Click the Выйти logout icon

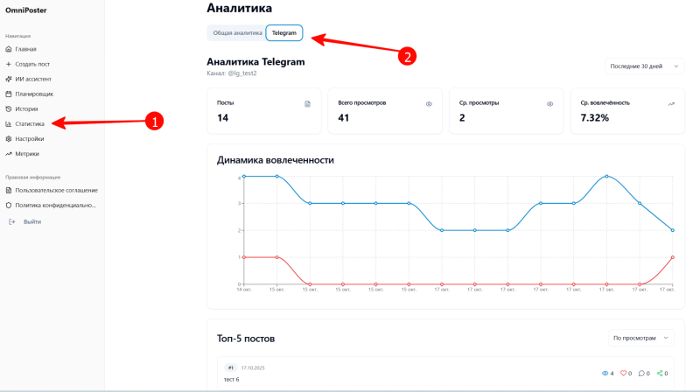[12, 221]
